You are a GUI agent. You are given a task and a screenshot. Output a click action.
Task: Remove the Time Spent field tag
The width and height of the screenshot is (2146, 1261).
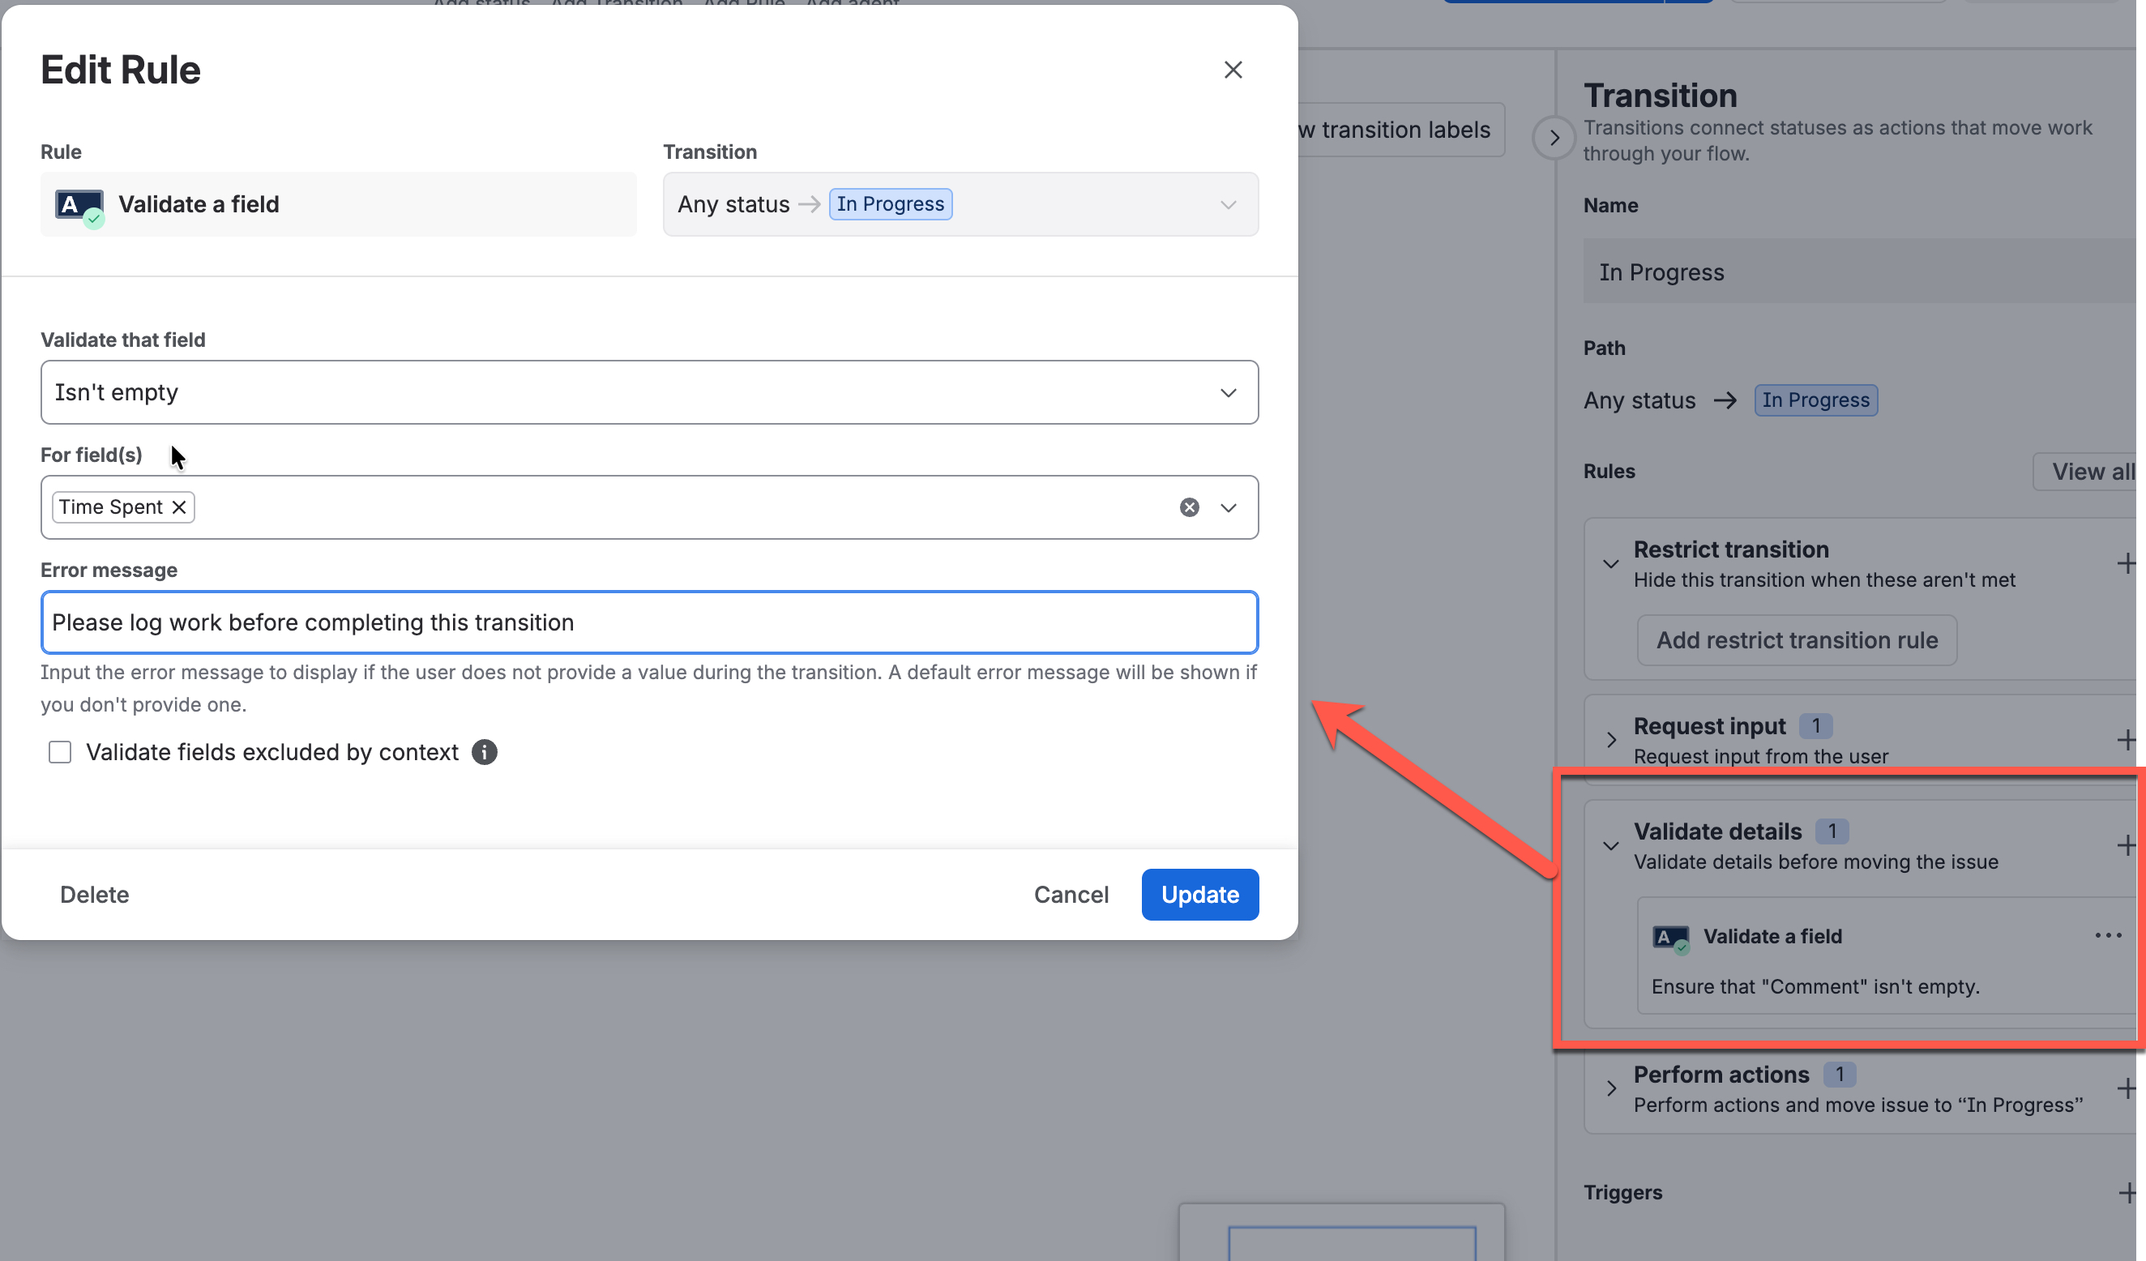pyautogui.click(x=180, y=507)
